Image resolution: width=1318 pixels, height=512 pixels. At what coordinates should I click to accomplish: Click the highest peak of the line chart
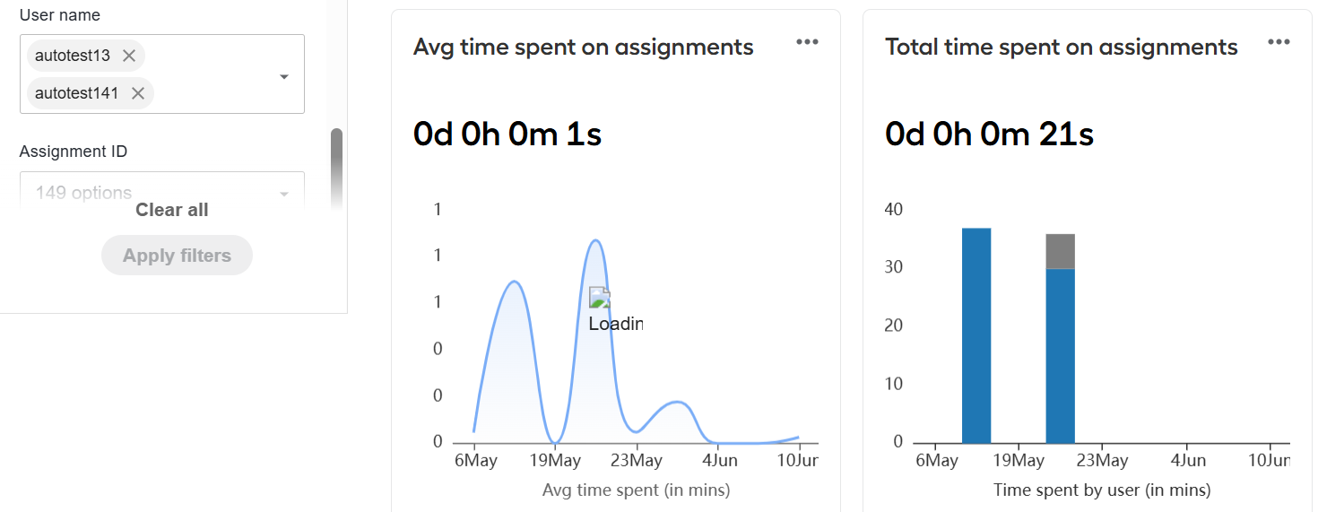[594, 240]
